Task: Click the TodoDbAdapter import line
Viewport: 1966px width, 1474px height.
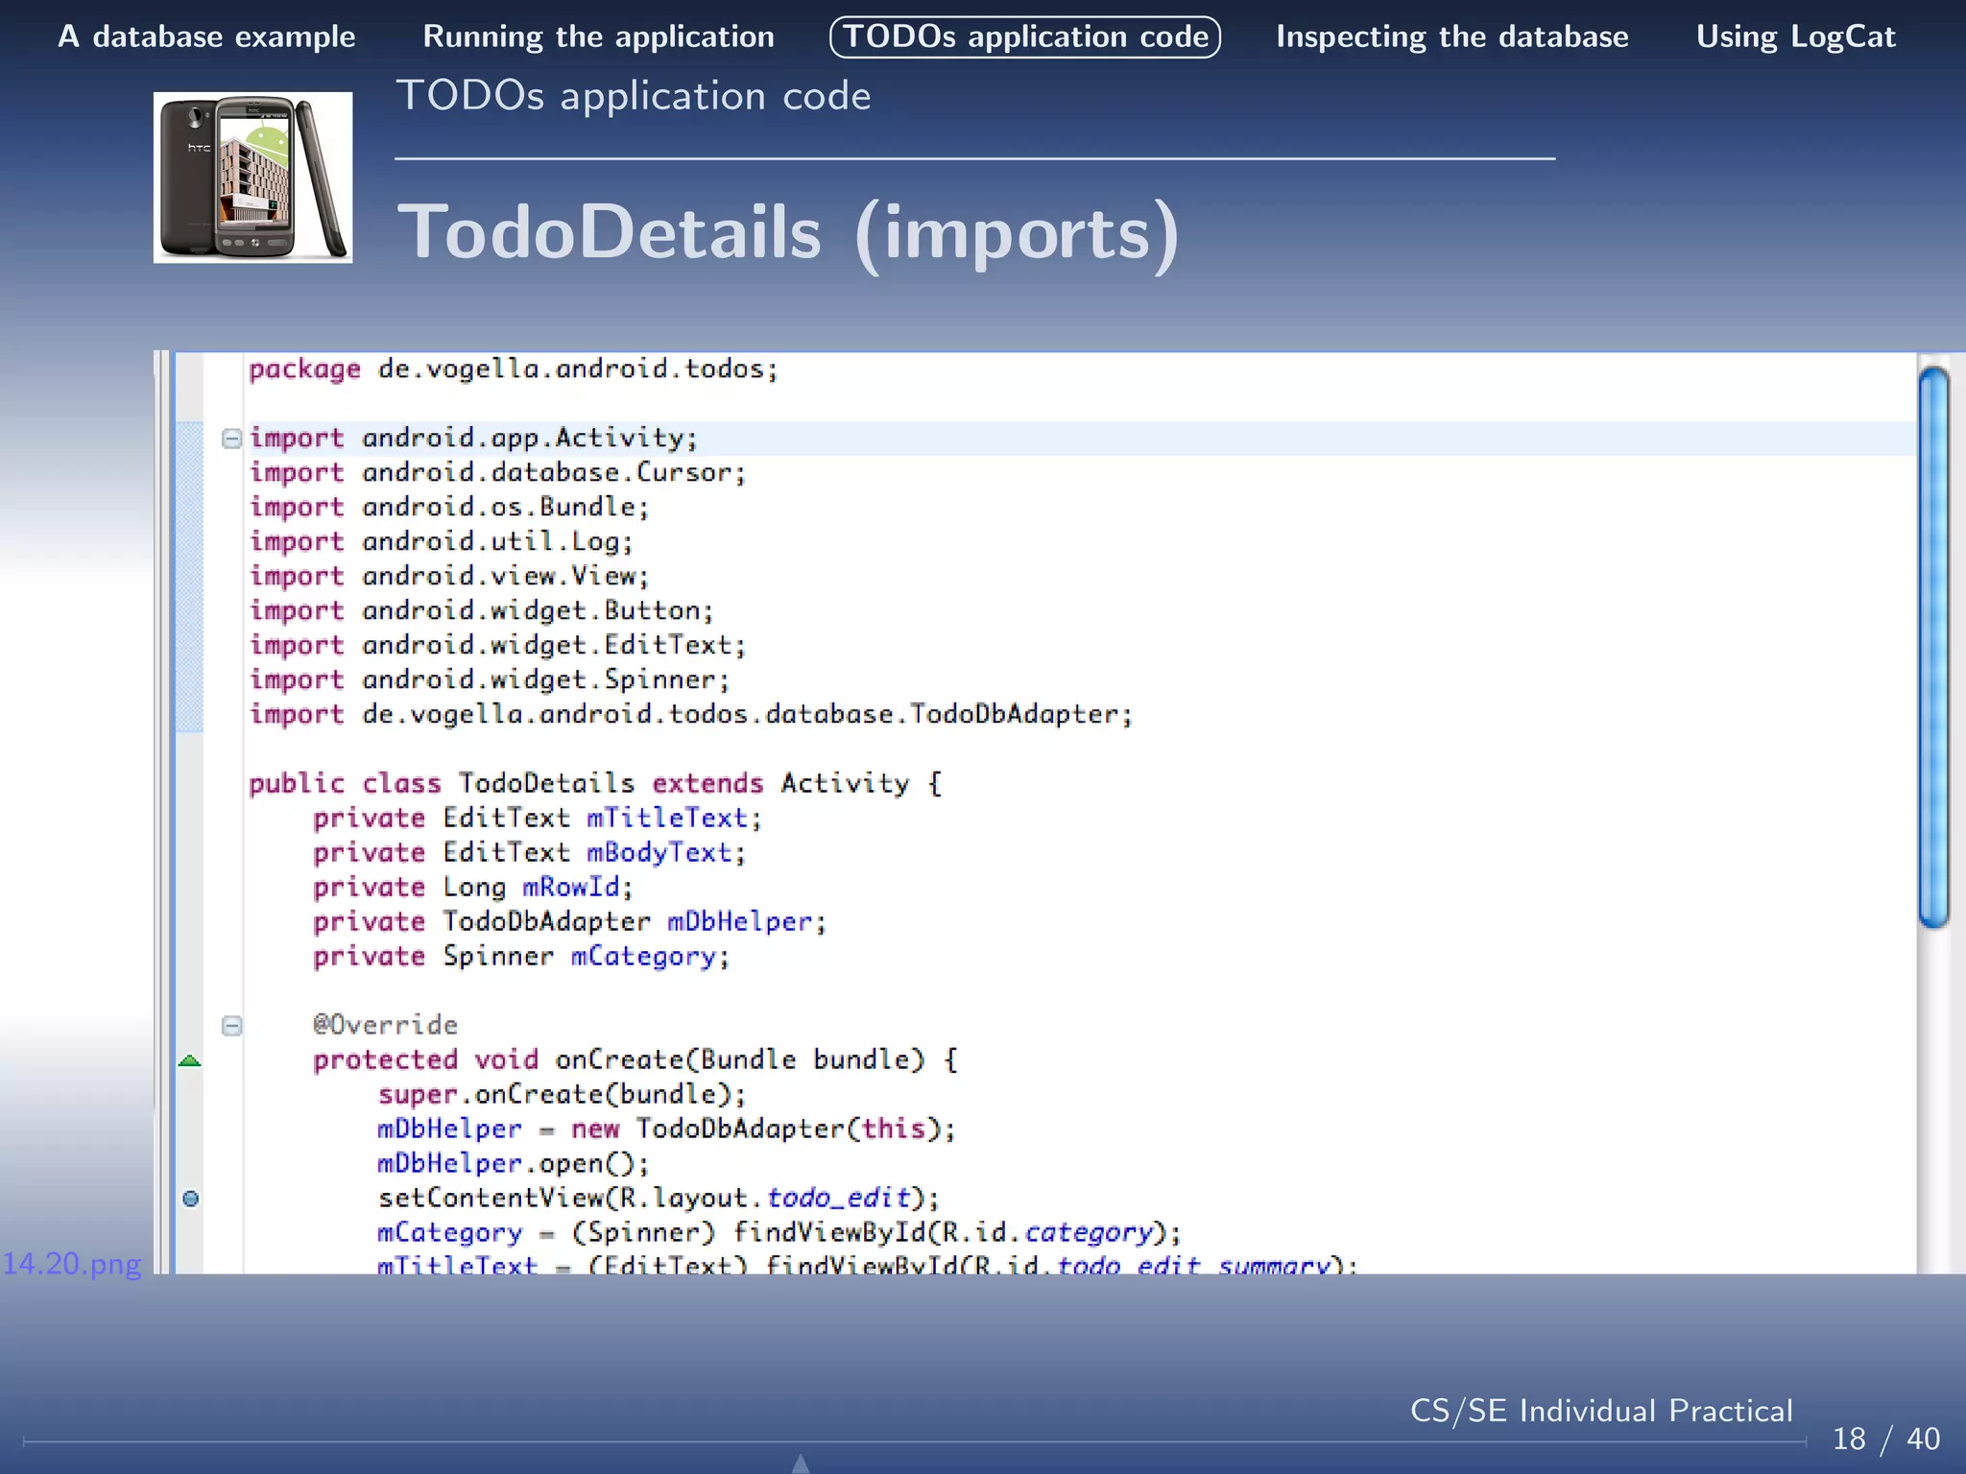Action: click(691, 715)
